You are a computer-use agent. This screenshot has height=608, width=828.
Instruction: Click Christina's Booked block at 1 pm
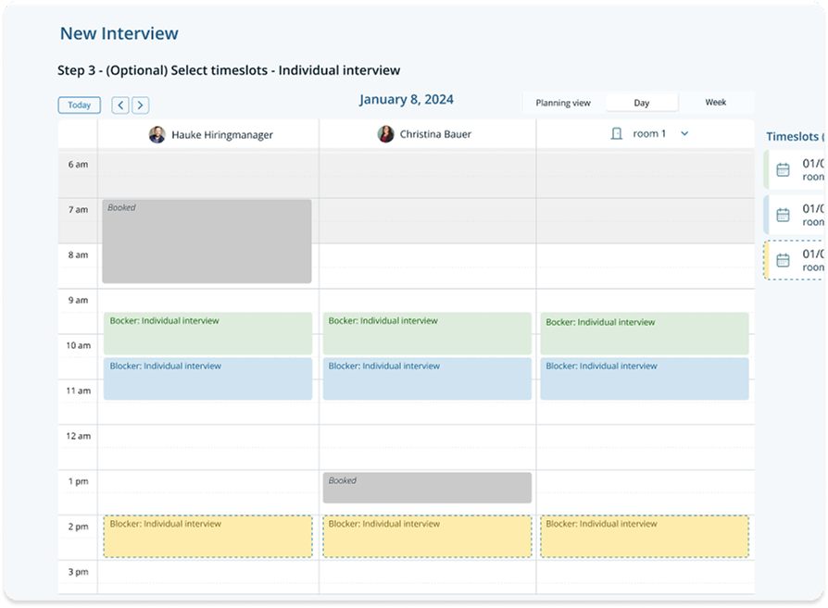427,488
